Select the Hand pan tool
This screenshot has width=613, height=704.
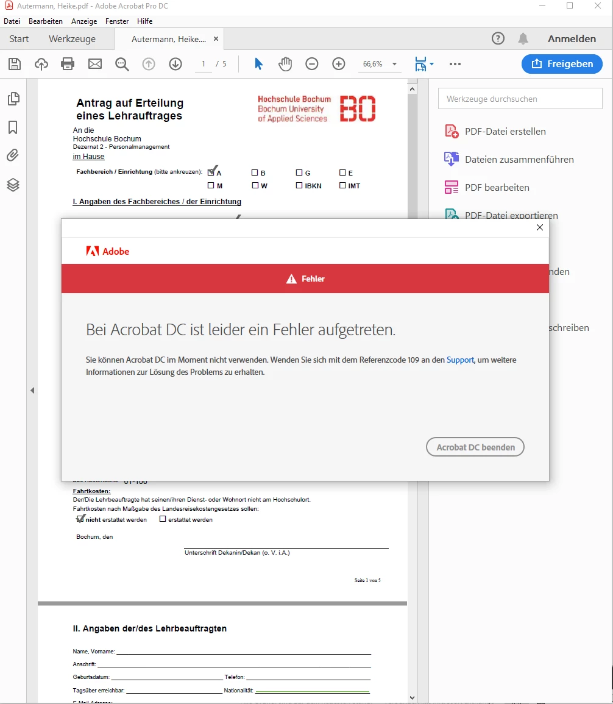285,64
